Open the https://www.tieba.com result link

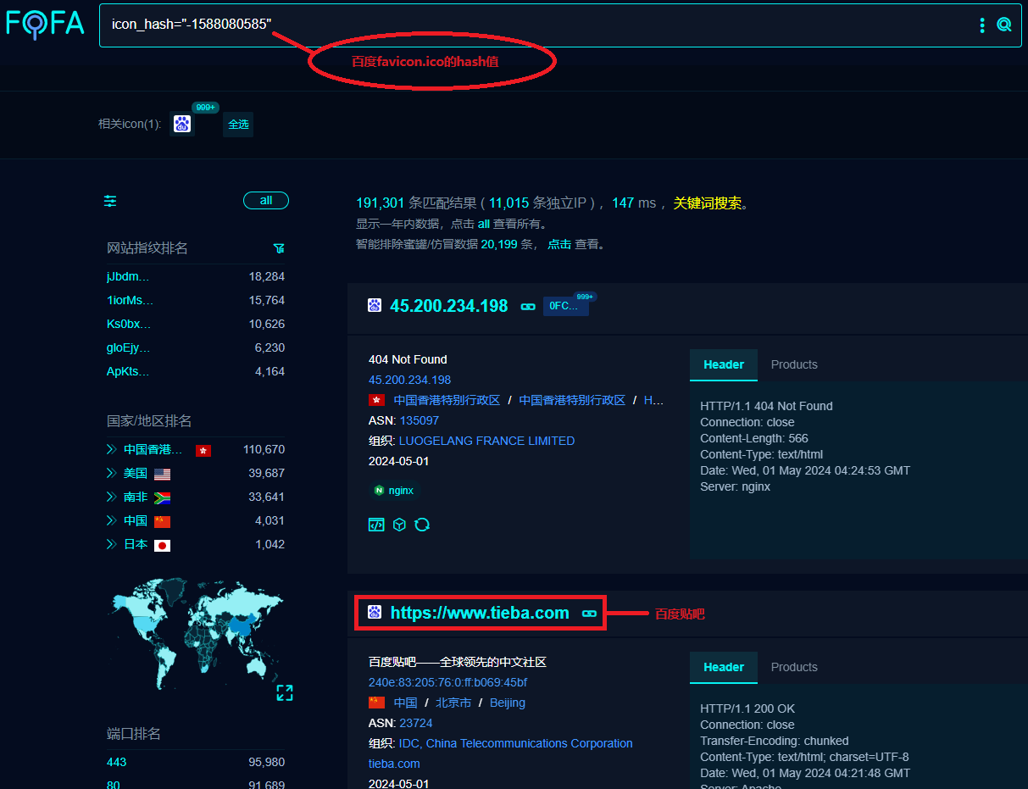(480, 613)
